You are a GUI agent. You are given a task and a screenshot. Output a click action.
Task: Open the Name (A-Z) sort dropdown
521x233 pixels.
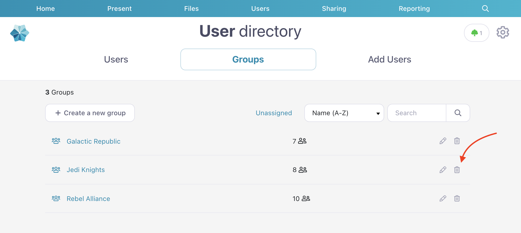point(344,113)
